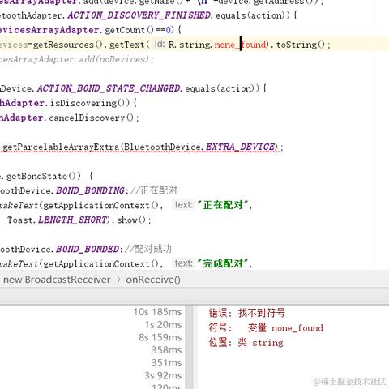Click the "正在配对" string literal
The width and height of the screenshot is (389, 389).
click(223, 205)
